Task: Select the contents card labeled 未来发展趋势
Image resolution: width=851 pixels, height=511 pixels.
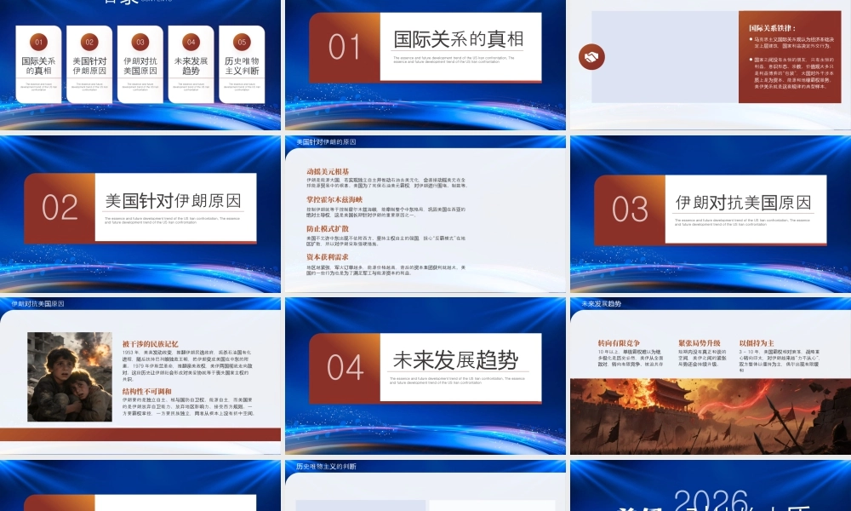Action: click(191, 64)
